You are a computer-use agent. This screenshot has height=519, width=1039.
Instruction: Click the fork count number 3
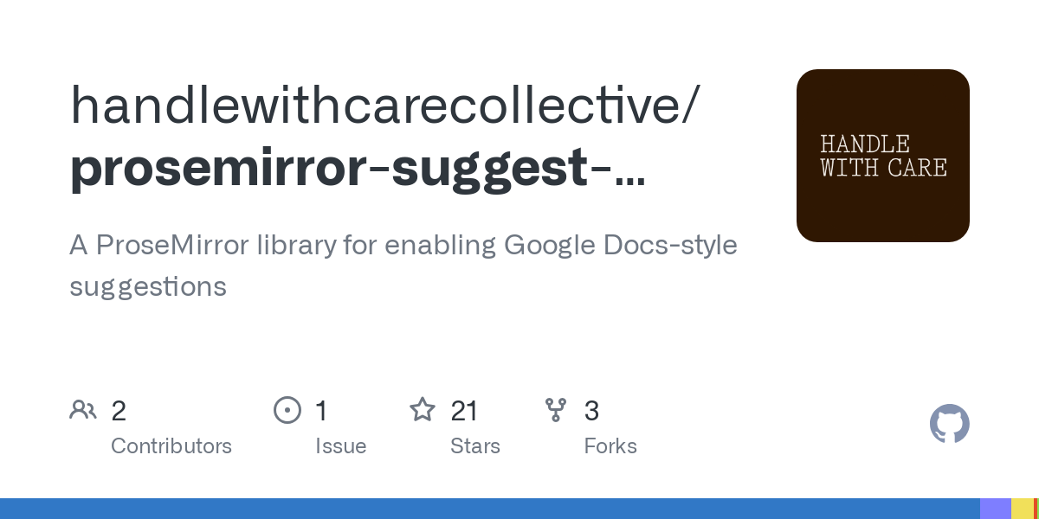[591, 411]
